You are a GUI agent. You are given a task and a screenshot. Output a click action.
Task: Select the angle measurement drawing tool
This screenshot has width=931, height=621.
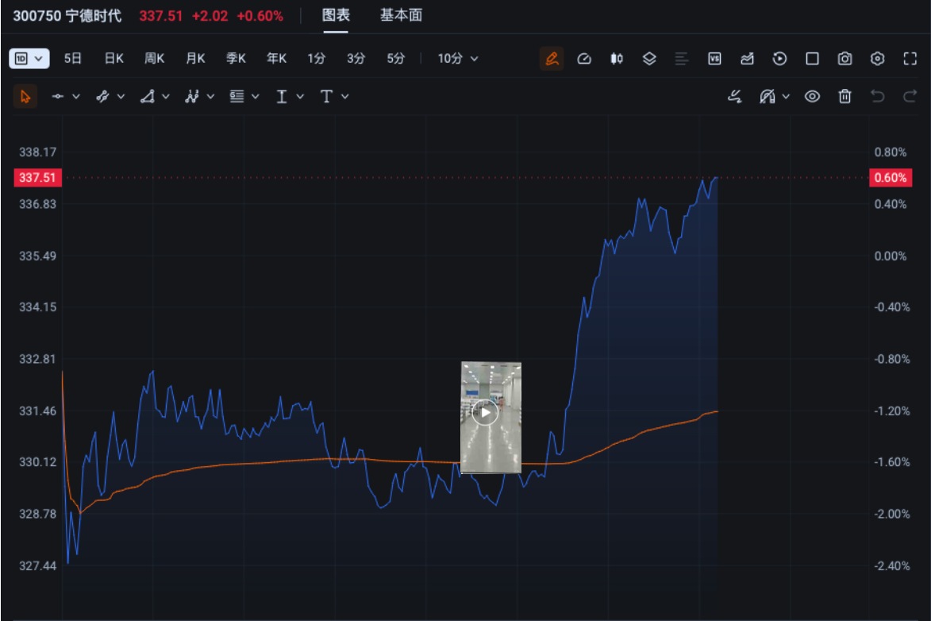pyautogui.click(x=148, y=96)
